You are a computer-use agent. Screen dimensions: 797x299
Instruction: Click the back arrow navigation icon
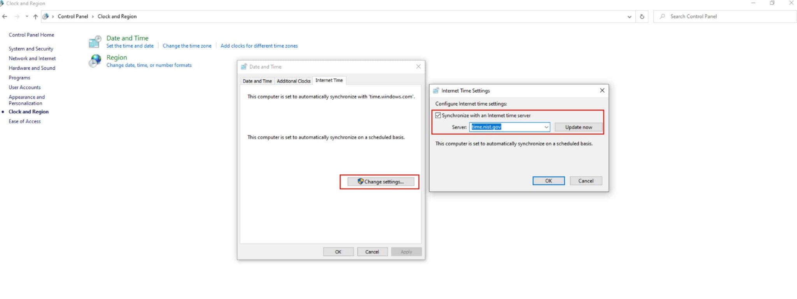coord(5,16)
